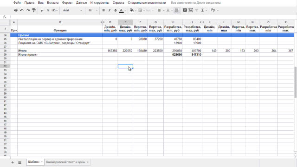Open the Arial font dropdown
Image resolution: width=297 pixels, height=167 pixels.
point(72,10)
